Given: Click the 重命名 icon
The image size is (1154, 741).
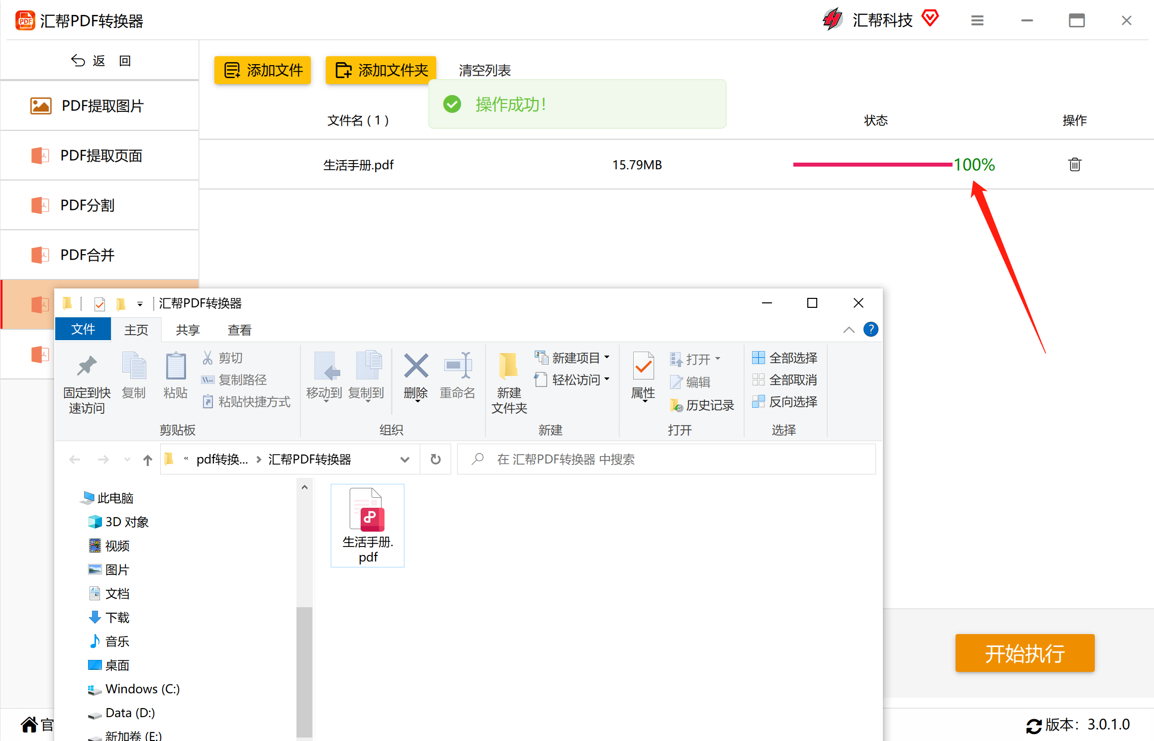Looking at the screenshot, I should (458, 366).
